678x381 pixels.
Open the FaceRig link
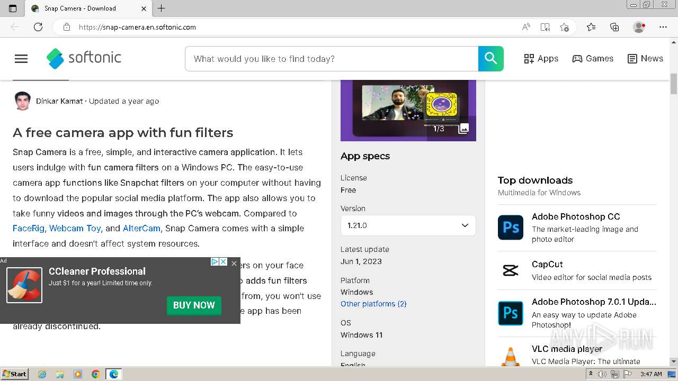click(x=29, y=228)
